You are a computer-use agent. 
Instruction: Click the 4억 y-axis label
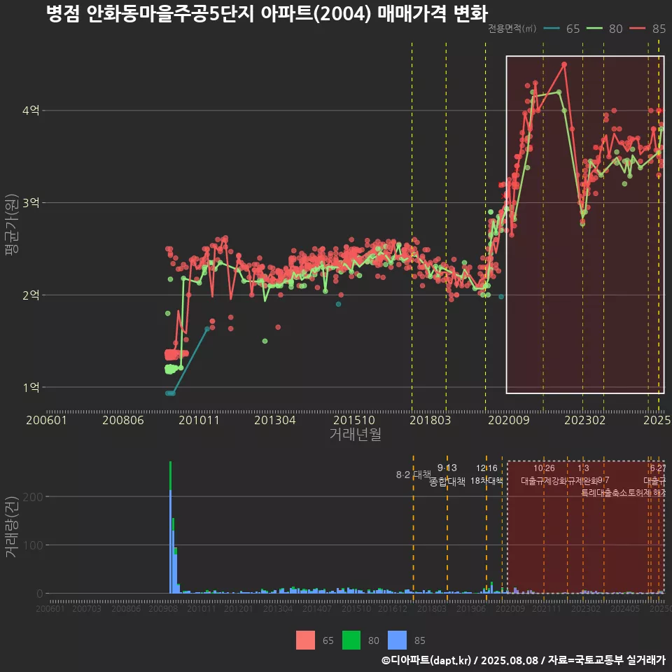pos(31,111)
